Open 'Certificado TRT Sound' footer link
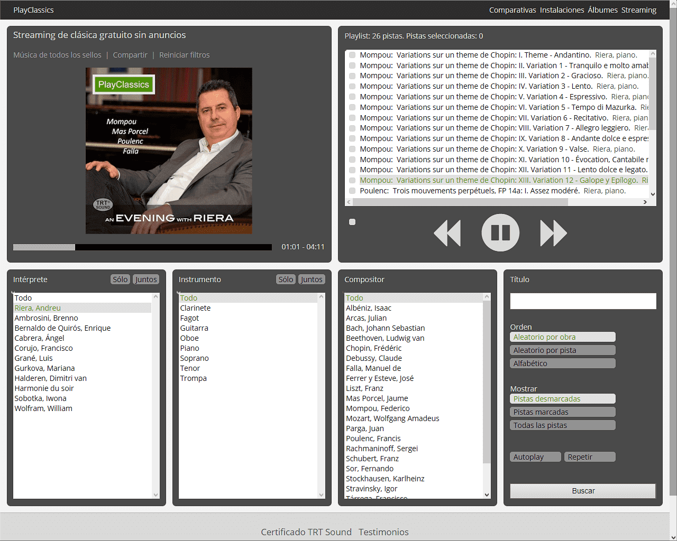The height and width of the screenshot is (541, 677). tap(306, 532)
